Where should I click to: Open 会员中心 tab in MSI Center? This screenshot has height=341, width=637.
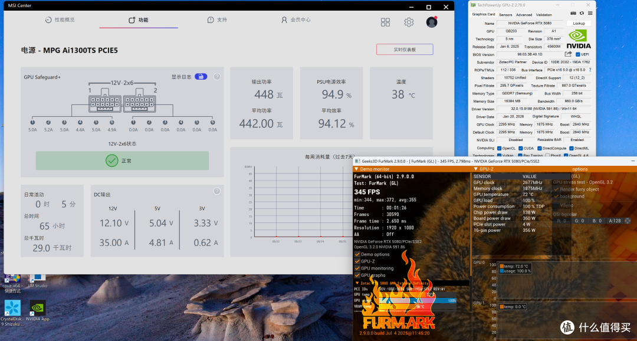pos(295,20)
